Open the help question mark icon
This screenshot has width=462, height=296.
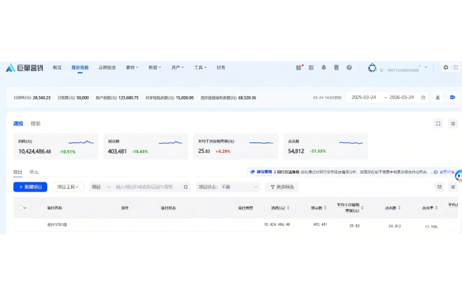[349, 67]
